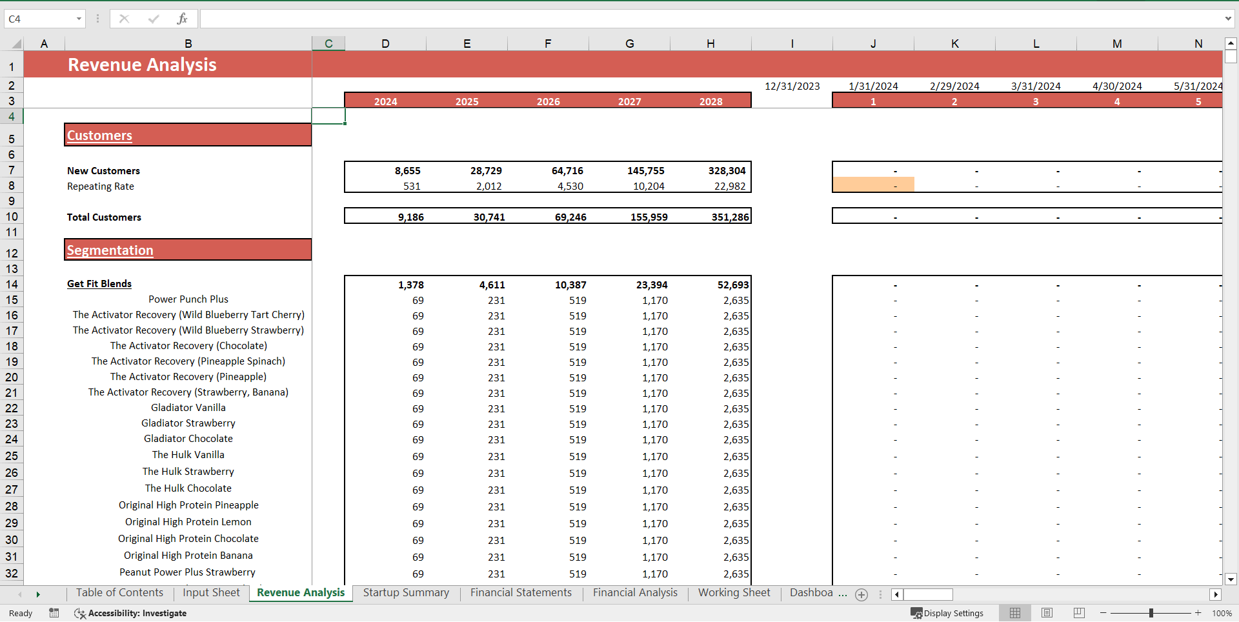Click the Get Fit Blends heading

click(99, 284)
